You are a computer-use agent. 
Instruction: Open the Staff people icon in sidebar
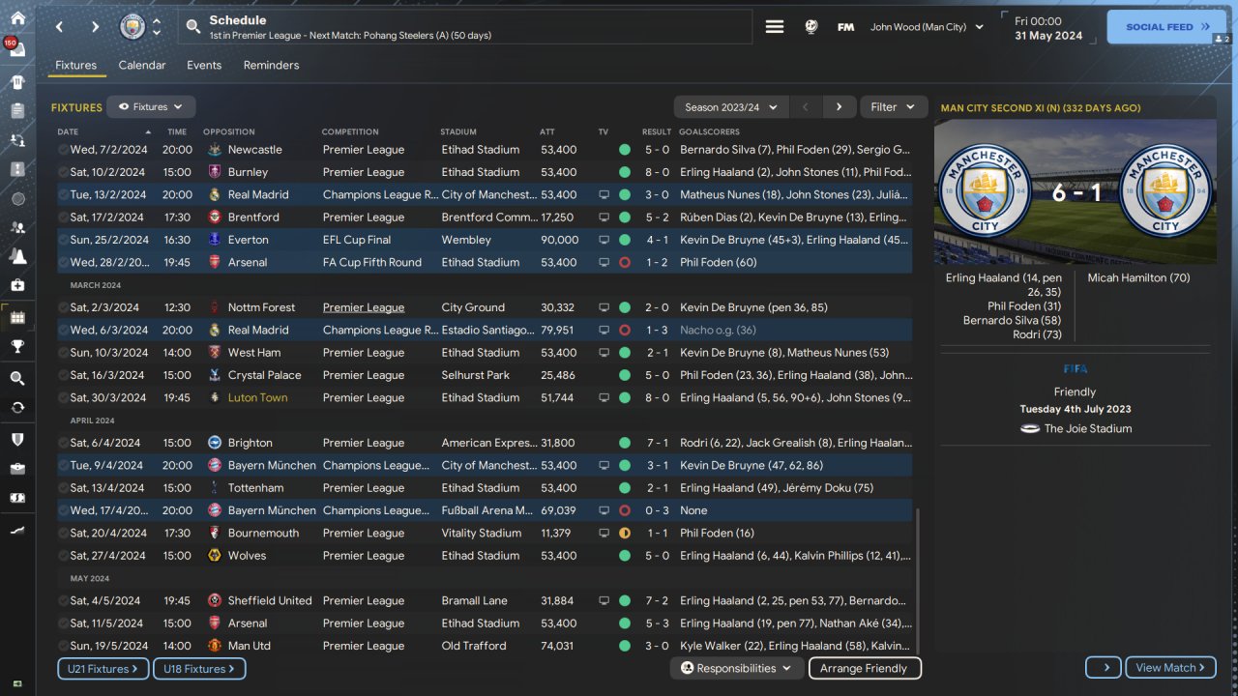[x=17, y=227]
